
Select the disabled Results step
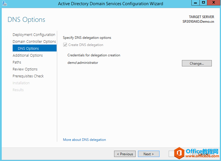(18, 90)
